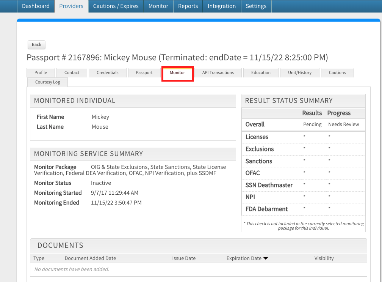Click the DOCUMENTS section title
Viewport: 382px width, 282px height.
pyautogui.click(x=60, y=246)
